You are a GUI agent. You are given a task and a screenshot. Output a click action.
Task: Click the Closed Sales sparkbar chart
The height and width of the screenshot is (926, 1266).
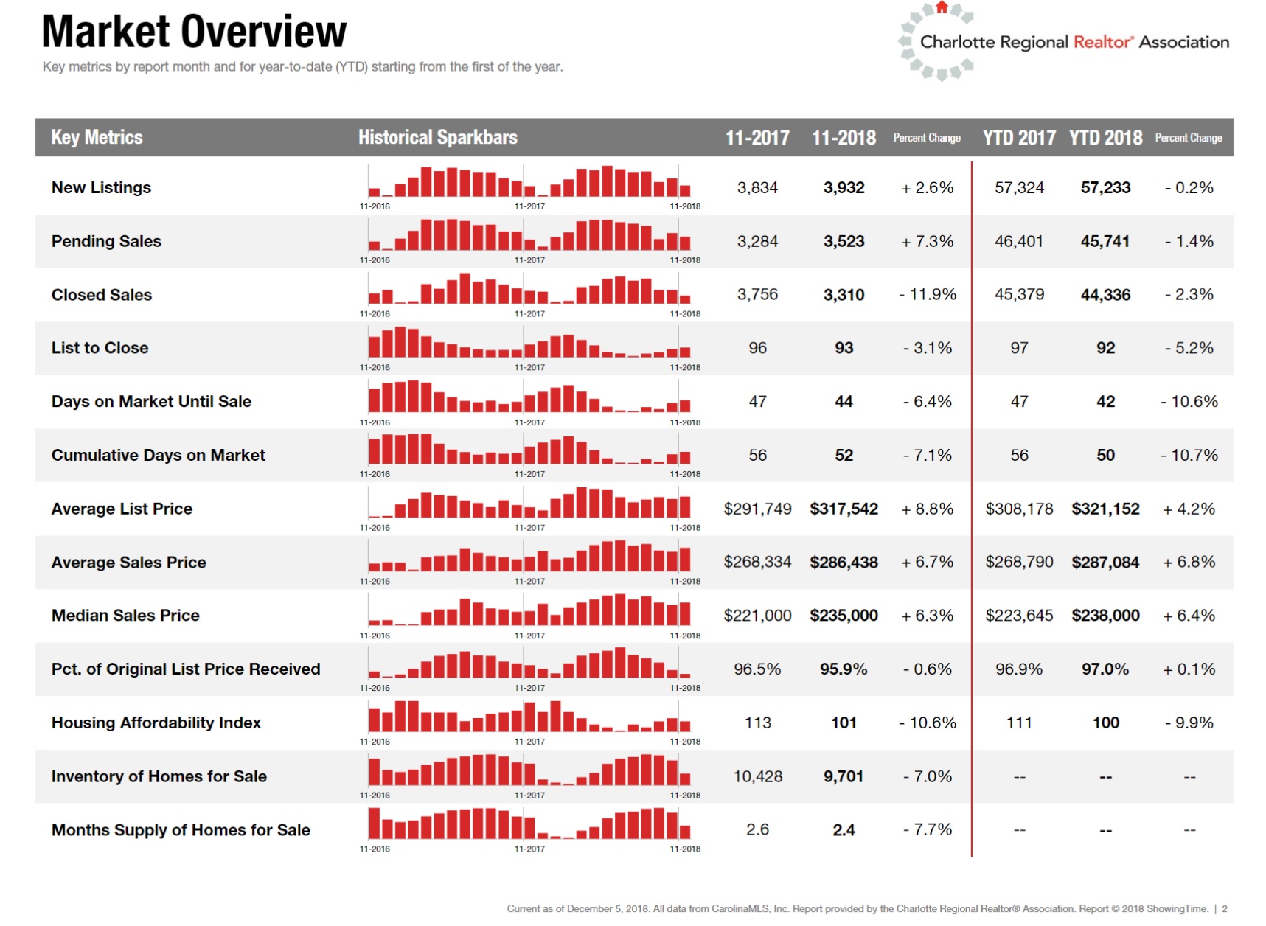(529, 290)
